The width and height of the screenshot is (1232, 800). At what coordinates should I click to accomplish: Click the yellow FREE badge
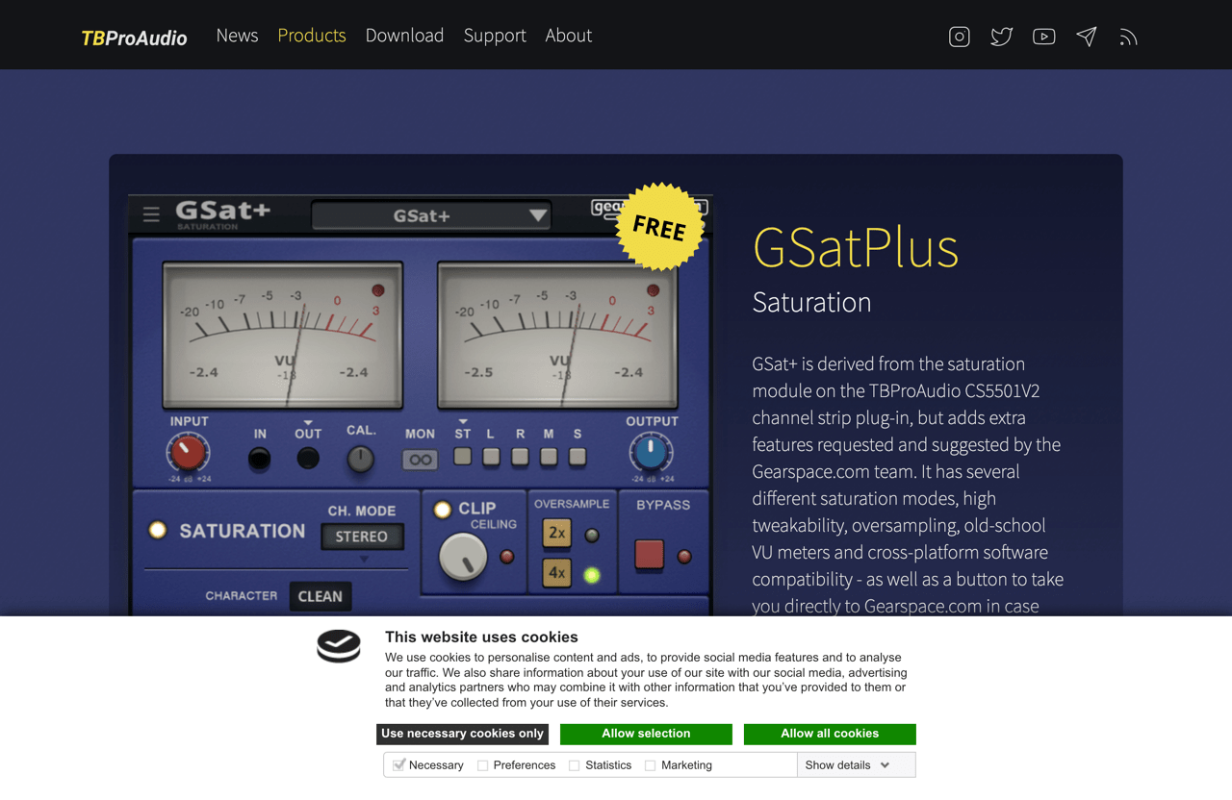(x=659, y=227)
